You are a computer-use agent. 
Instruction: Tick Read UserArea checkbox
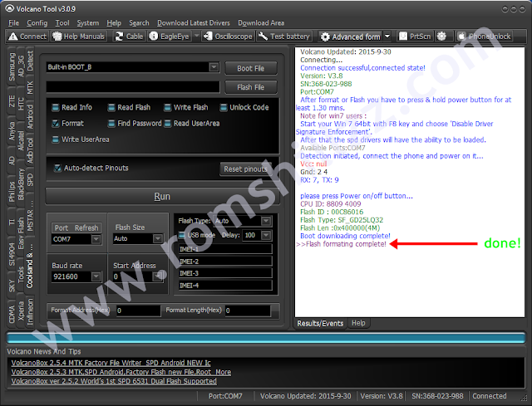point(167,124)
